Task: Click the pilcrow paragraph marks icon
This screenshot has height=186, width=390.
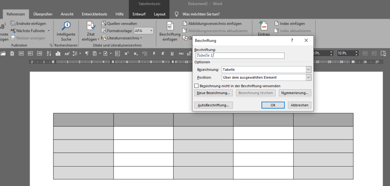Action: click(x=87, y=53)
